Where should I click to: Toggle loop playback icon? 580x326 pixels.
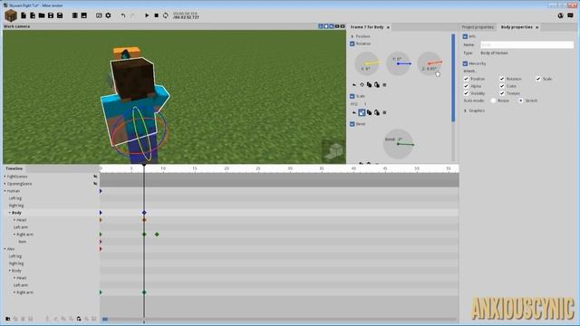tap(165, 15)
